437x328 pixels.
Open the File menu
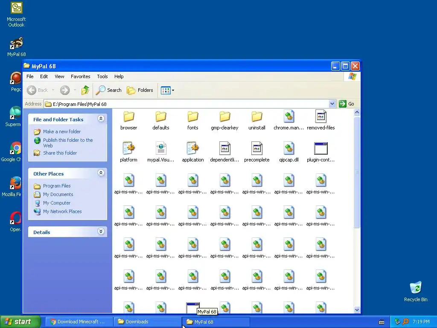point(30,76)
